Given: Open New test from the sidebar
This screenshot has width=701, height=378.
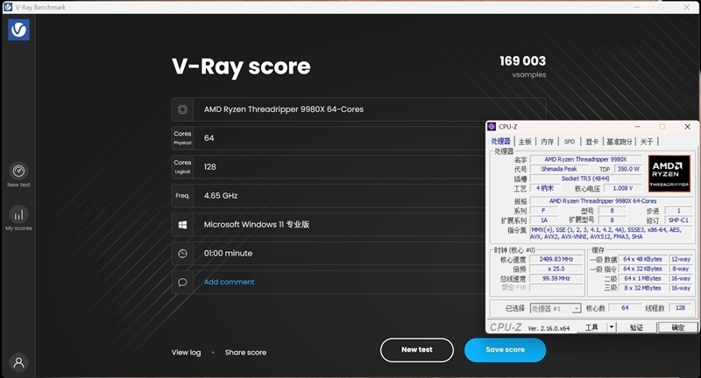Looking at the screenshot, I should point(19,171).
